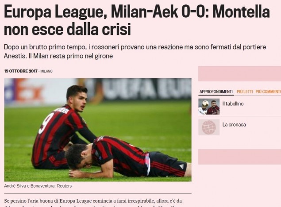Click the Milano location label

pos(46,71)
